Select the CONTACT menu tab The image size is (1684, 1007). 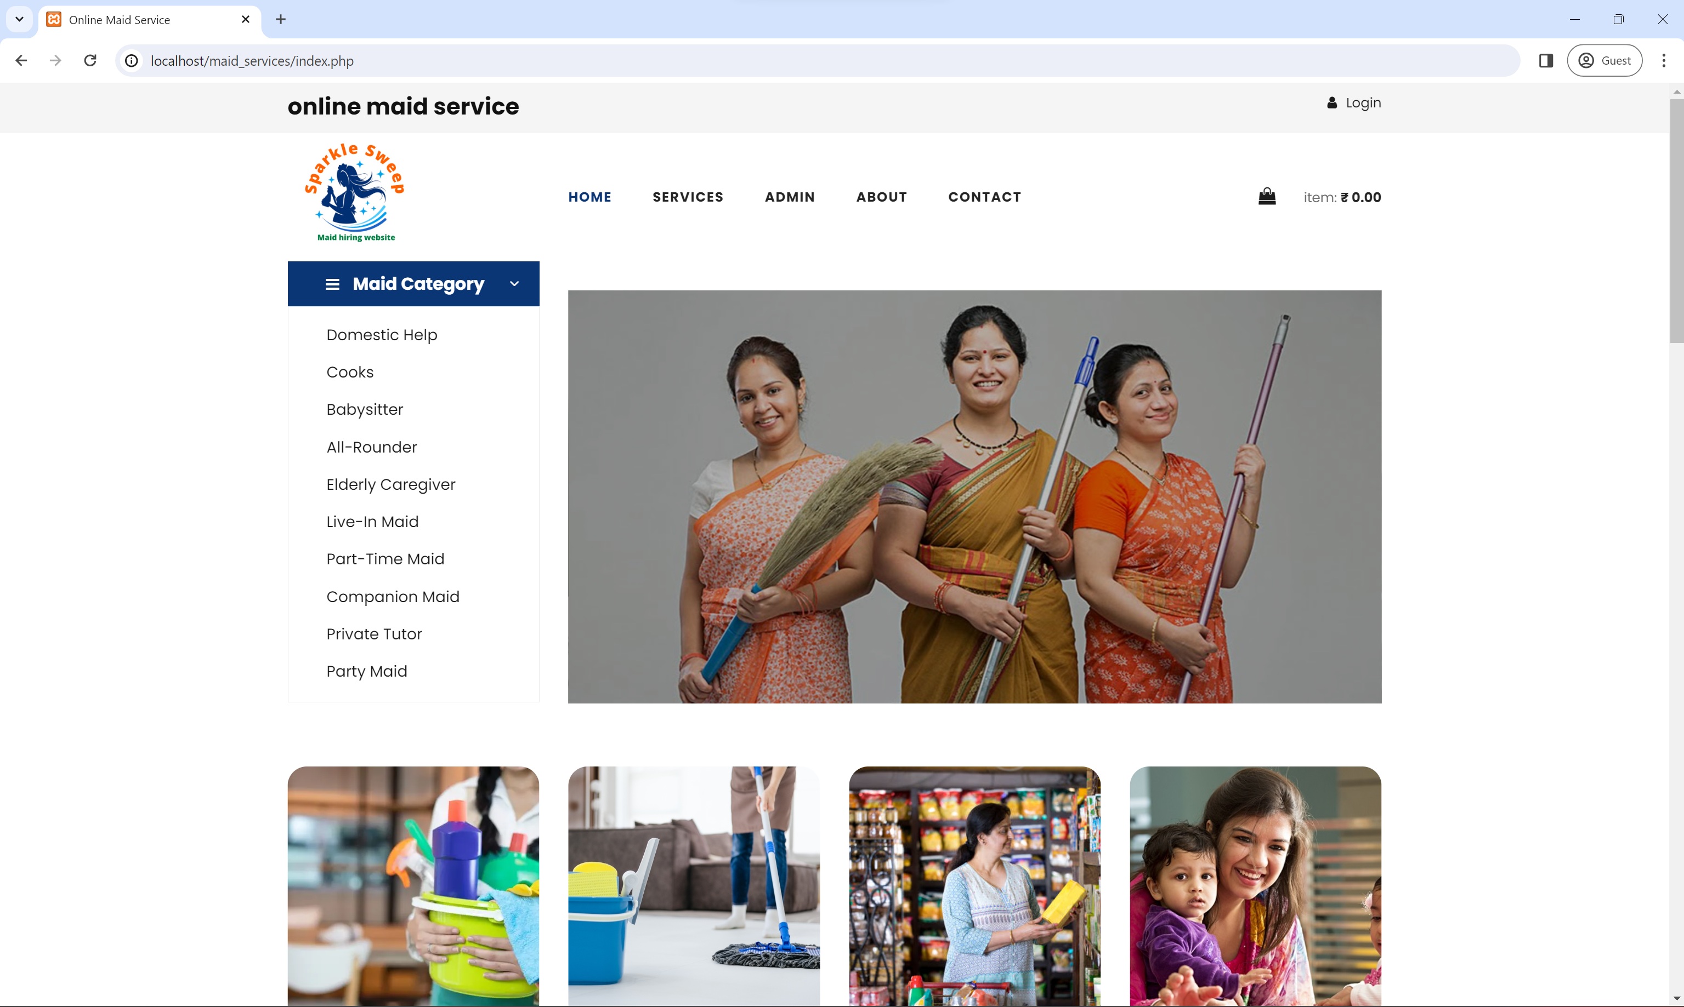click(x=985, y=197)
